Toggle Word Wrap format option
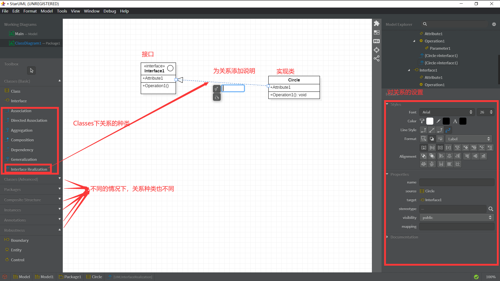 click(440, 139)
